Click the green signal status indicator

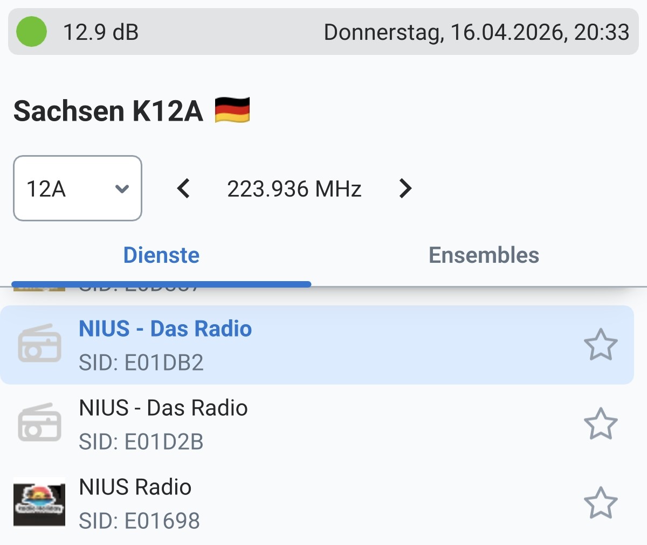[x=31, y=32]
